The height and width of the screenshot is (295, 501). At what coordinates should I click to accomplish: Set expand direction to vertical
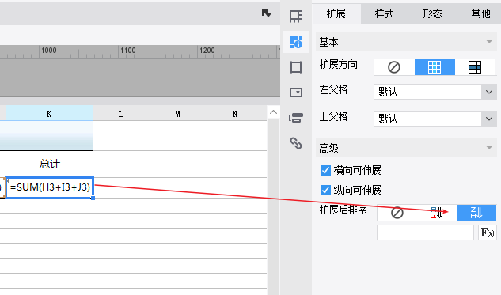click(x=435, y=67)
